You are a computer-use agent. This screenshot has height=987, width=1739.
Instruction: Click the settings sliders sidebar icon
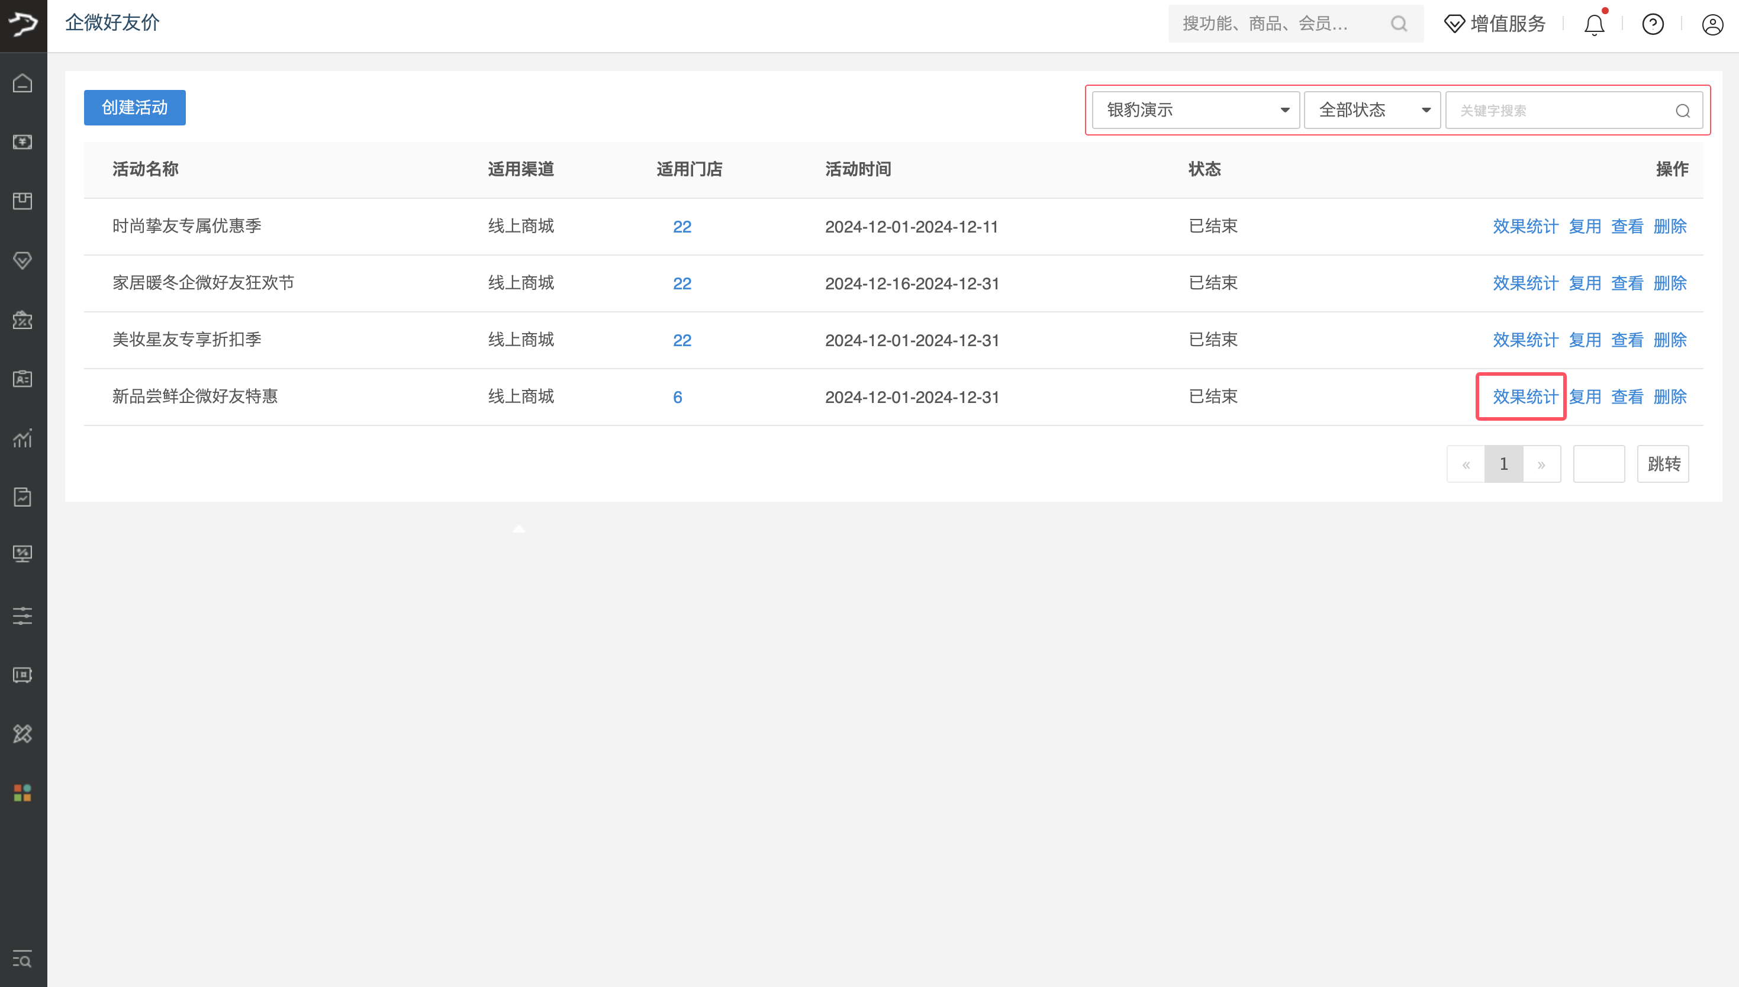click(22, 615)
